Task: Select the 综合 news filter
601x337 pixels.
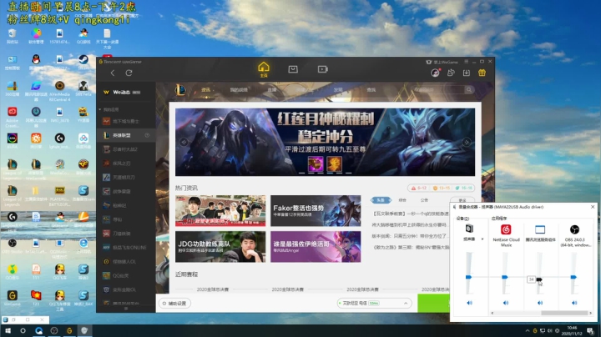Action: click(402, 200)
